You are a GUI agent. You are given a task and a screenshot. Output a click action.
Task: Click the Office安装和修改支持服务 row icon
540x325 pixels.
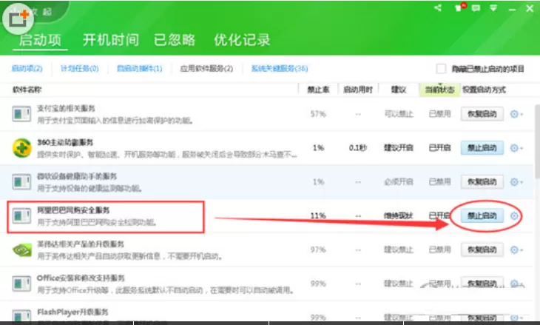point(21,284)
